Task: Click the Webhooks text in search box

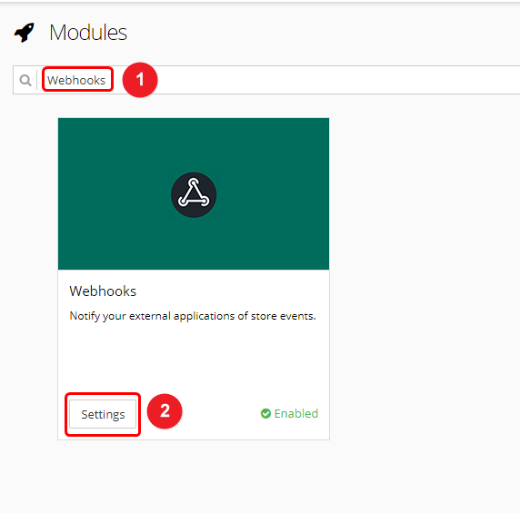Action: click(76, 80)
